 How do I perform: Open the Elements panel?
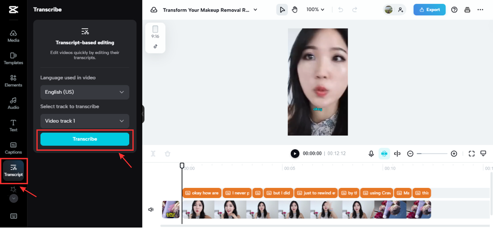tap(13, 81)
